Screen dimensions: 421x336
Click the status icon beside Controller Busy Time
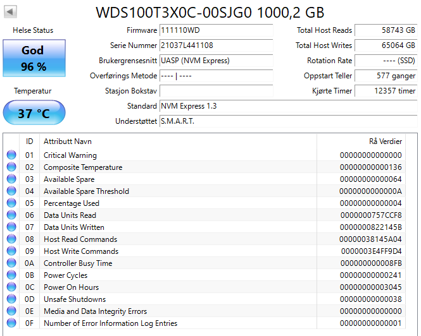click(x=11, y=263)
